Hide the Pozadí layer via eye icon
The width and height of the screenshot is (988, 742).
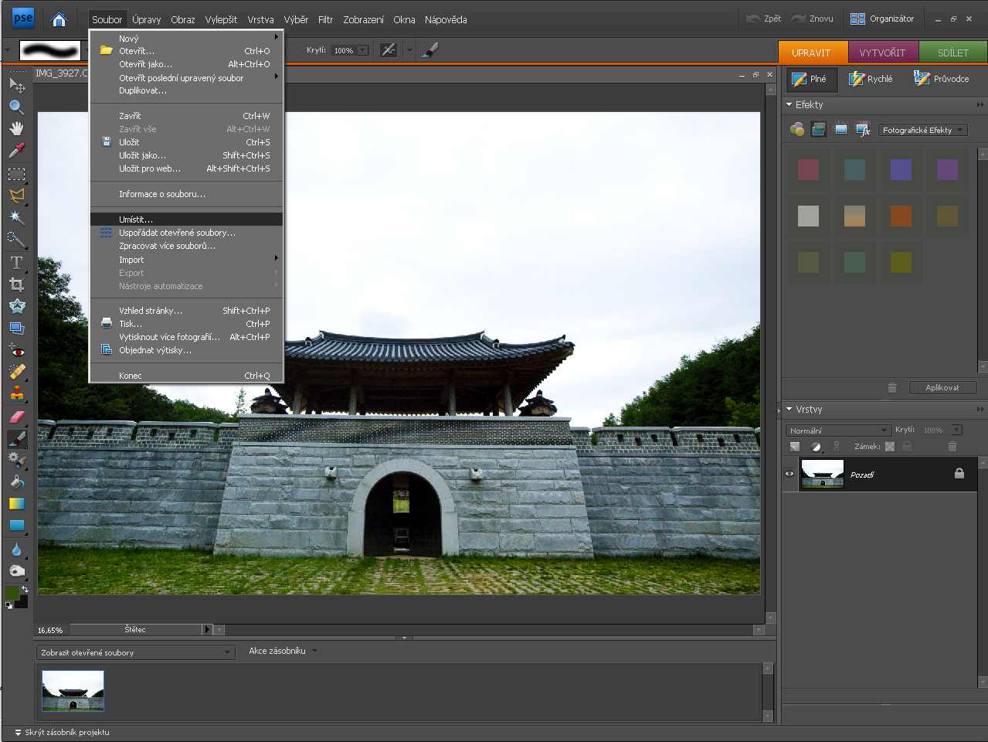coord(789,475)
